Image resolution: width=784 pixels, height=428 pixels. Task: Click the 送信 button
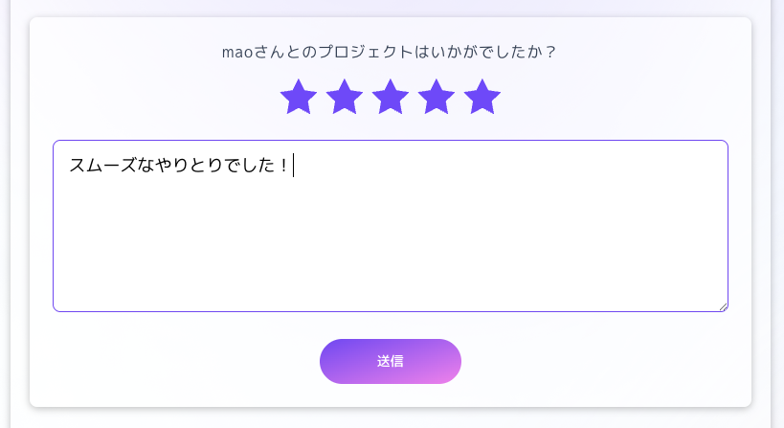391,361
